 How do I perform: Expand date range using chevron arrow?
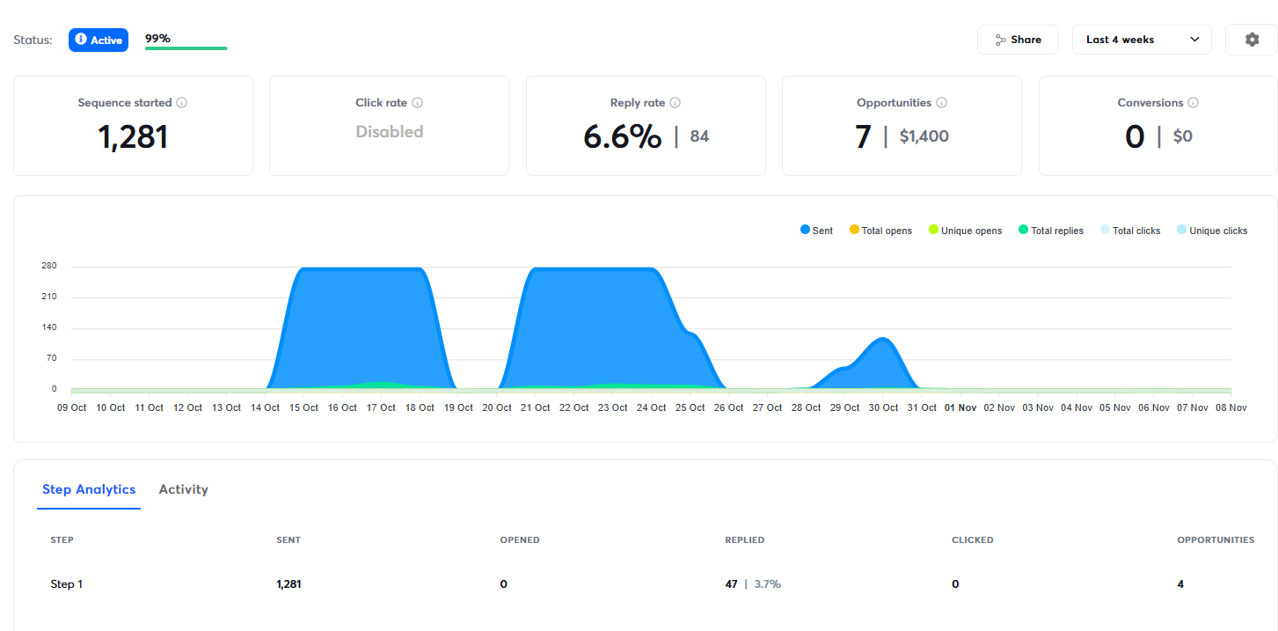coord(1194,40)
